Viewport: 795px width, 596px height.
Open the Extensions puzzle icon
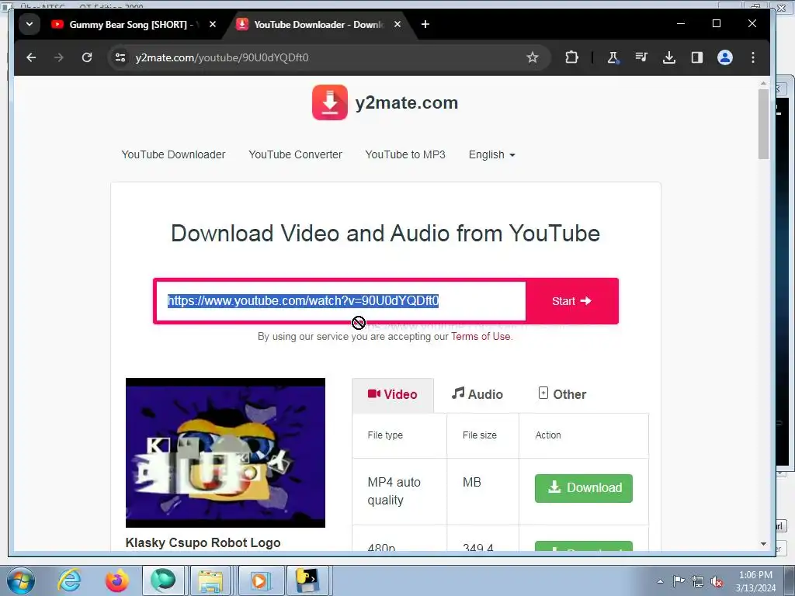click(x=572, y=57)
